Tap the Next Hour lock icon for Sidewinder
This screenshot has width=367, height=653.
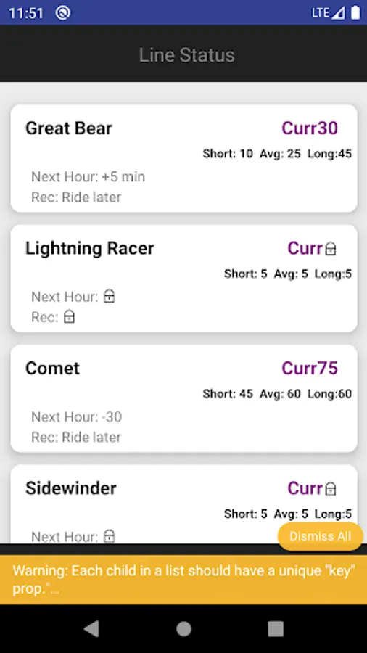pos(109,536)
